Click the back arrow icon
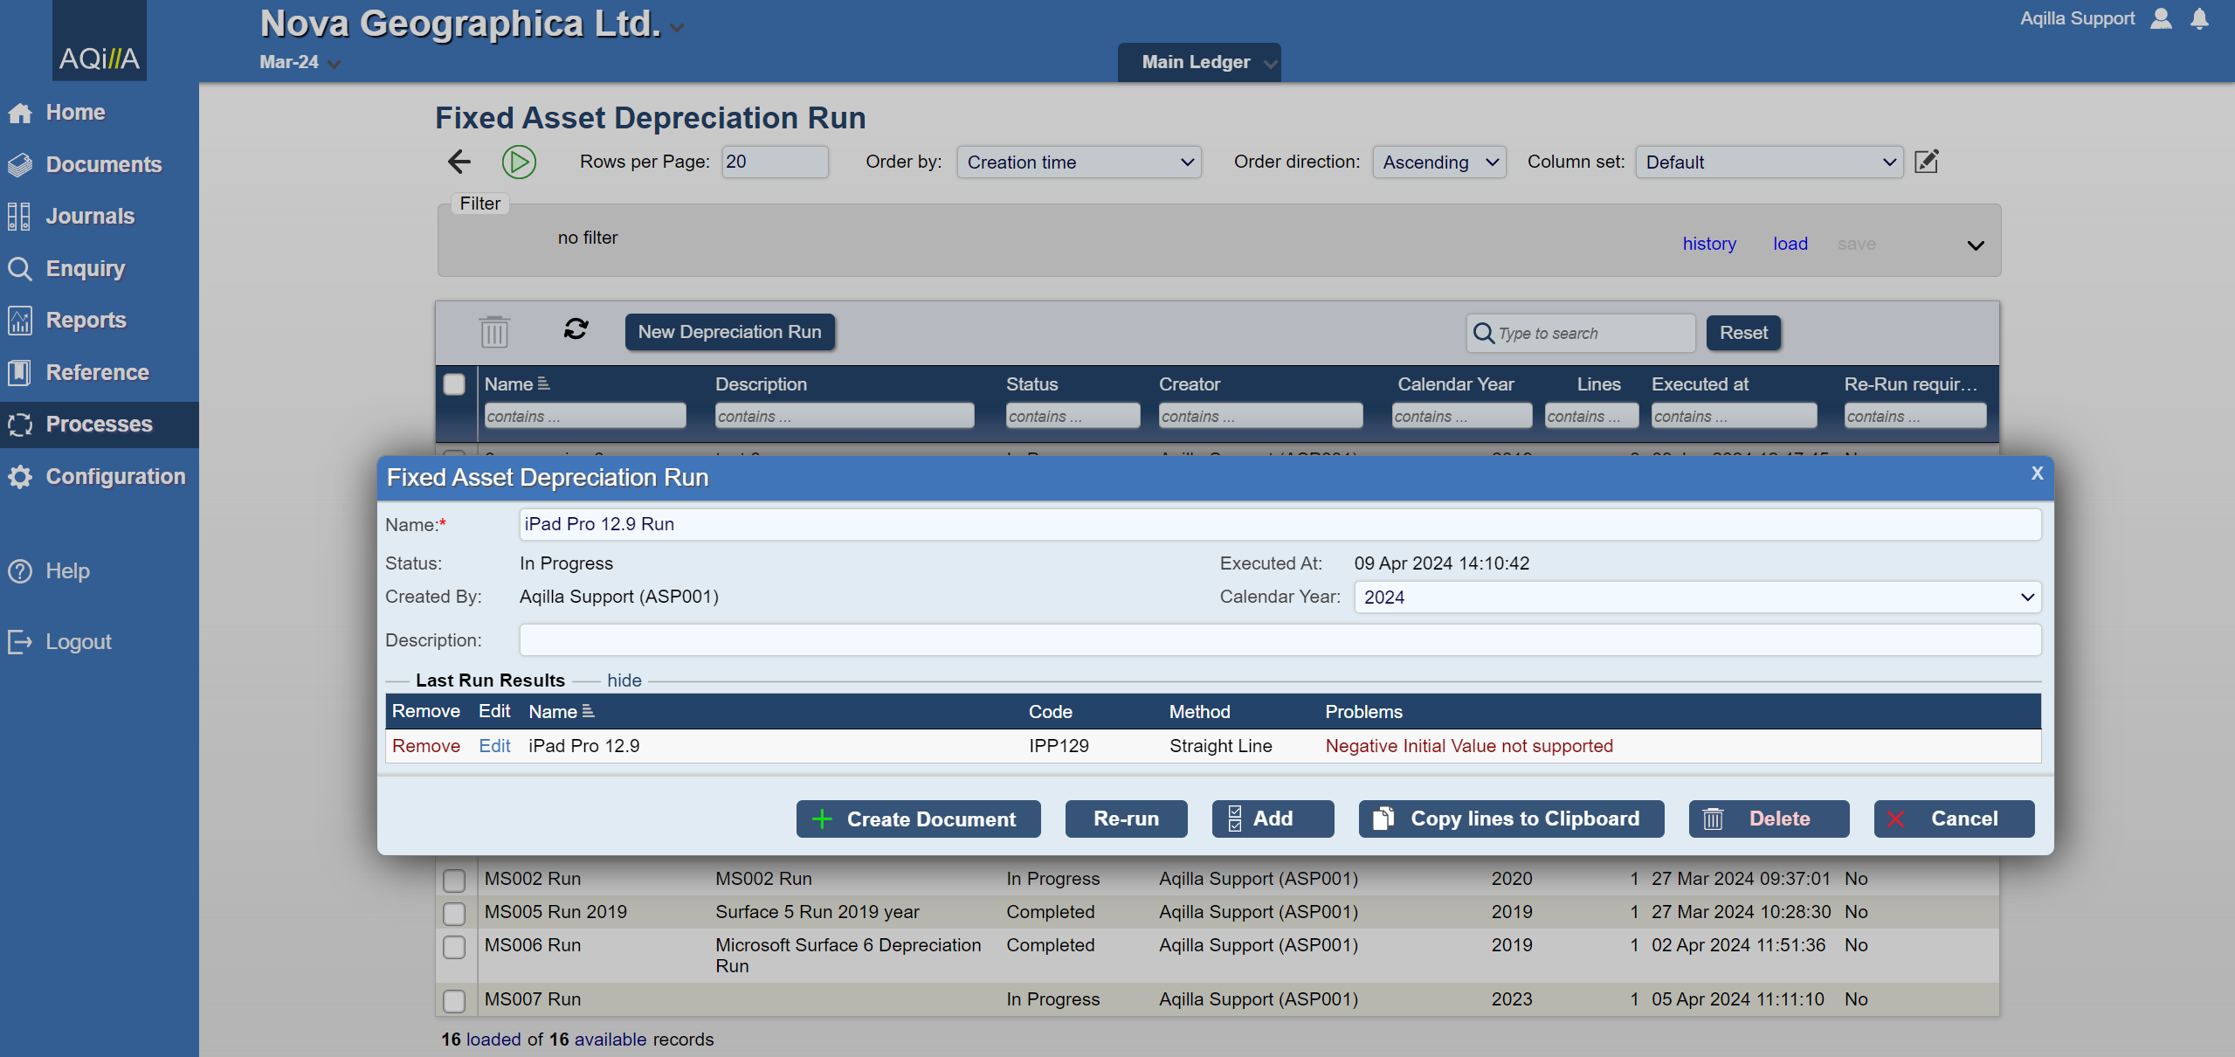The width and height of the screenshot is (2235, 1057). 459,162
